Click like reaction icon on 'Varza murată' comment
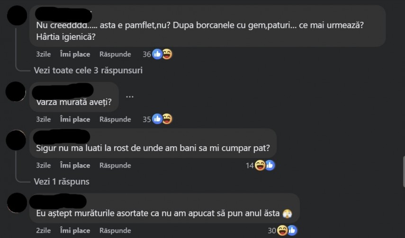Screen dimensions: 405x238 point(157,119)
